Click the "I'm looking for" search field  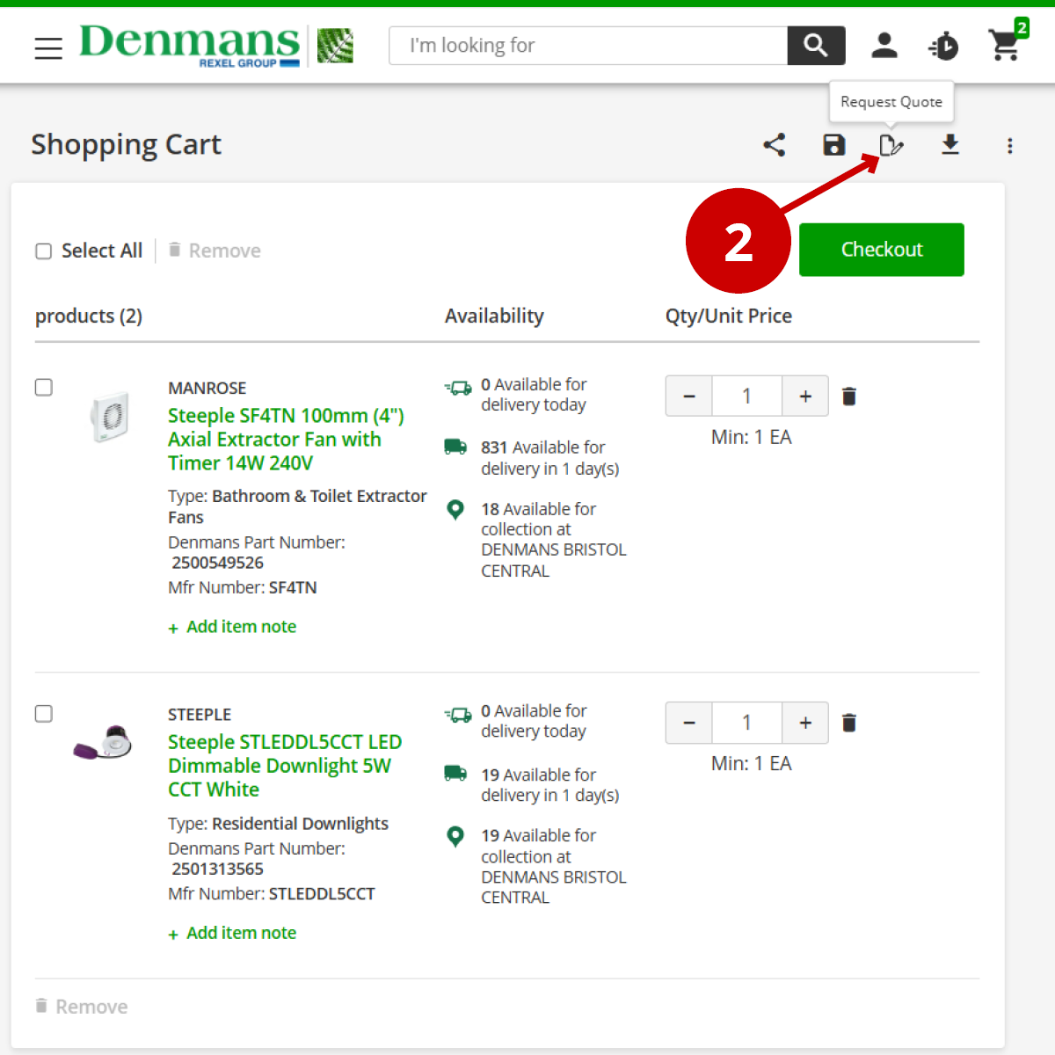[588, 46]
